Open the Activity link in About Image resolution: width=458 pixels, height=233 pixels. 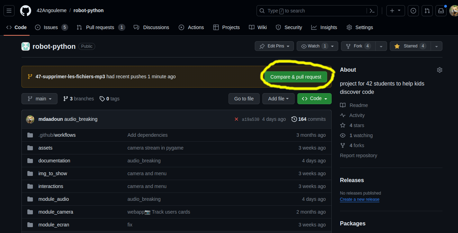coord(352,115)
